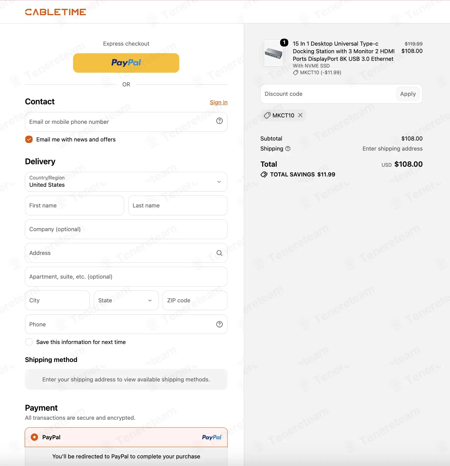This screenshot has width=450, height=466.
Task: Click the shipping info question mark icon
Action: 288,148
